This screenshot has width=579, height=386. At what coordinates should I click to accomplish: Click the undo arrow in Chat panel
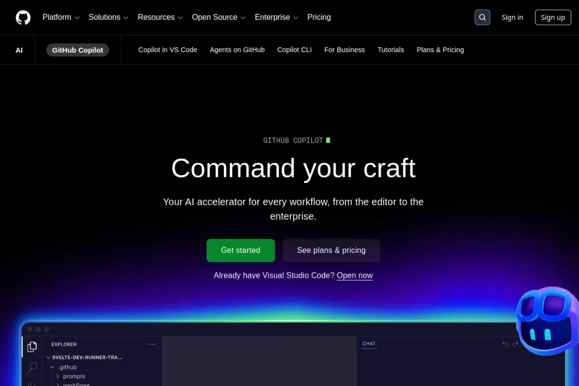[505, 344]
